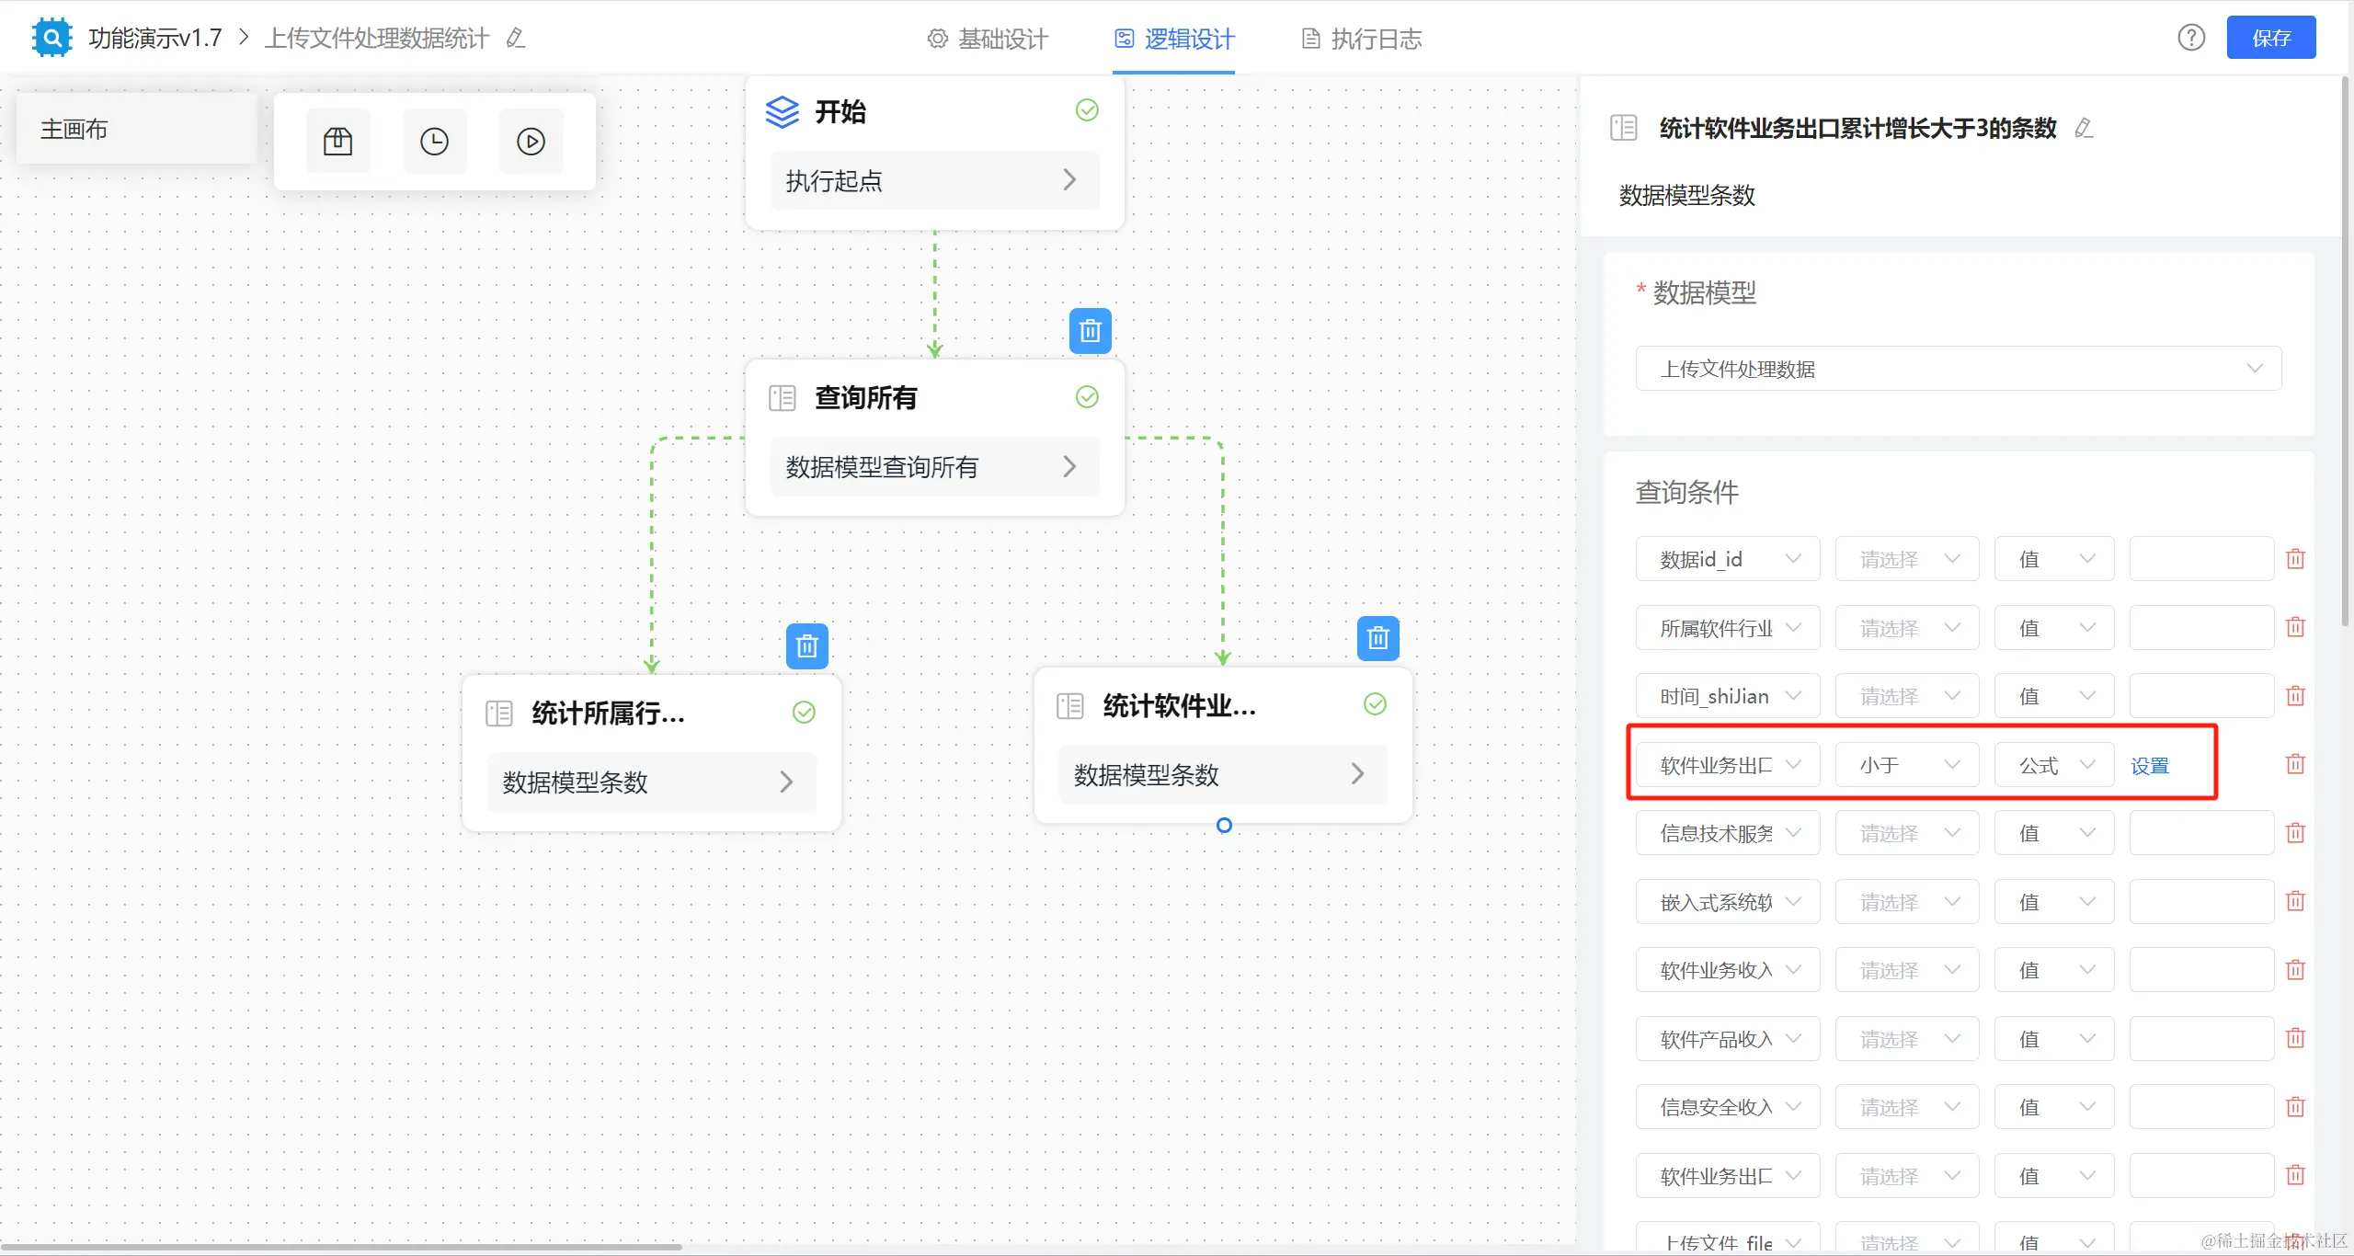Switch to 执行日志 tab
Screen dimensions: 2354x1256
[1362, 39]
